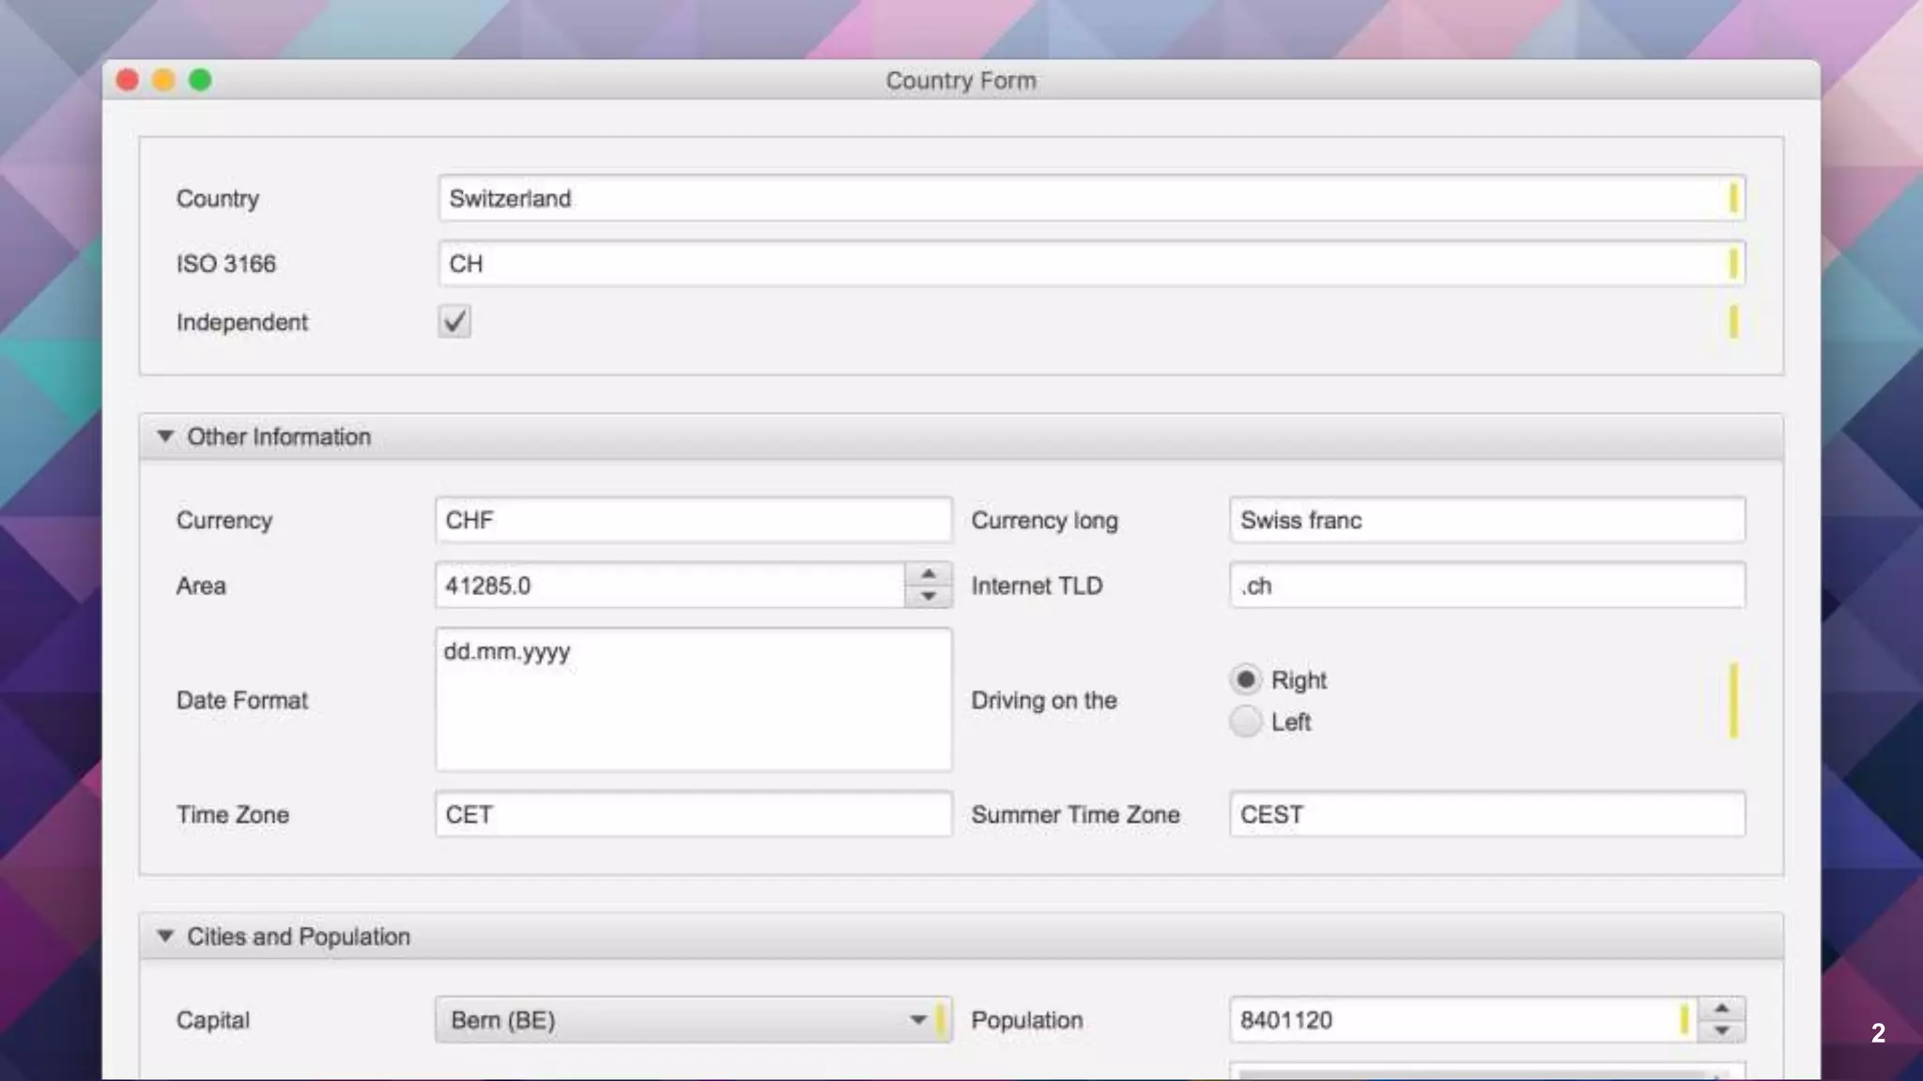Screen dimensions: 1923x1081
Task: Select the Right driving radio button
Action: coord(1245,679)
